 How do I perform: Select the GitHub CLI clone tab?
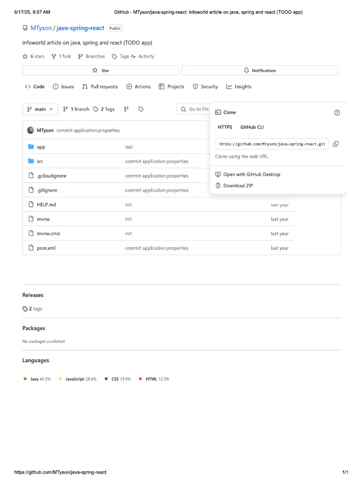[252, 127]
